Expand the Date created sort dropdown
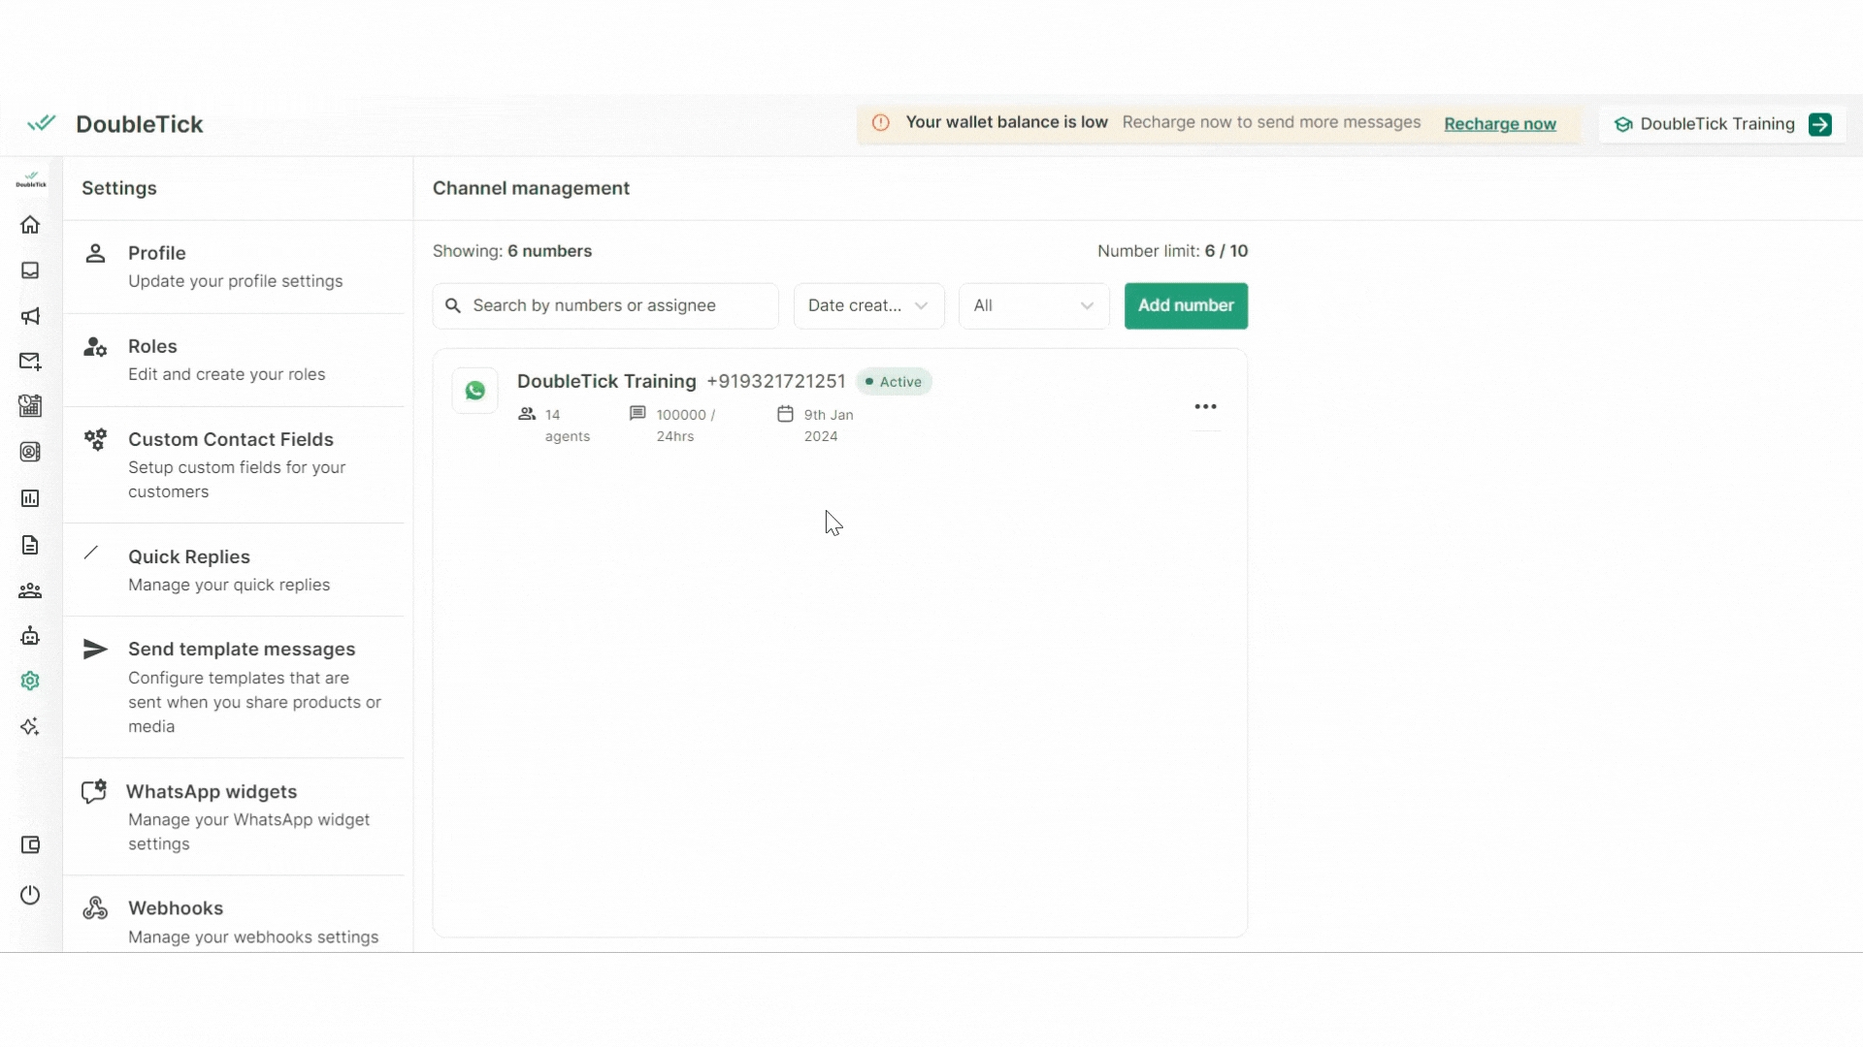Image resolution: width=1863 pixels, height=1047 pixels. (x=868, y=305)
